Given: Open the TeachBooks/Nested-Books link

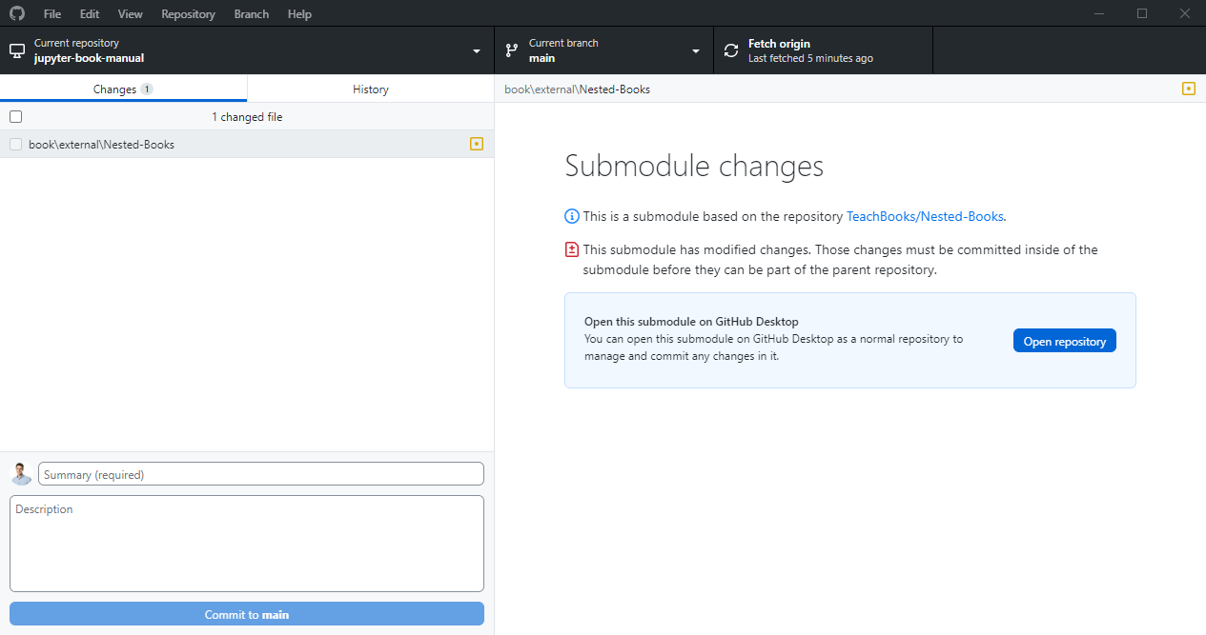Looking at the screenshot, I should click(x=925, y=216).
